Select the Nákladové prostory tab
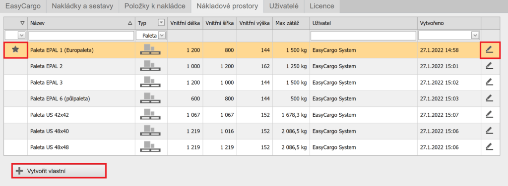 point(227,6)
